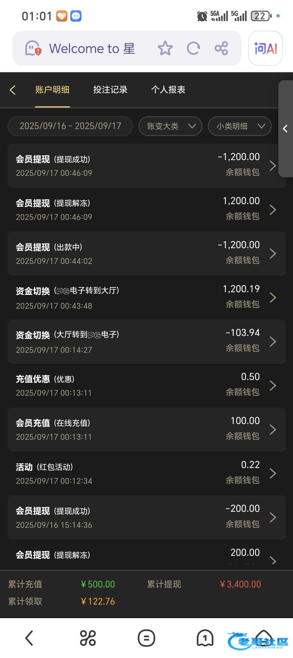
Task: Expand the 账变大类 dropdown
Action: (x=170, y=126)
